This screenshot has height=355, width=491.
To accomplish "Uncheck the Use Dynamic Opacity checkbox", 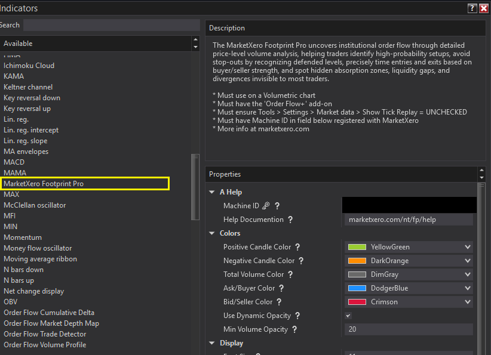I will coord(349,316).
